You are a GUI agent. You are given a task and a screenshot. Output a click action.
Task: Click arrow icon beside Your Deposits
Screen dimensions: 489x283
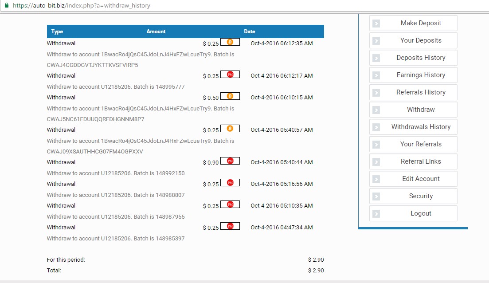tap(376, 41)
